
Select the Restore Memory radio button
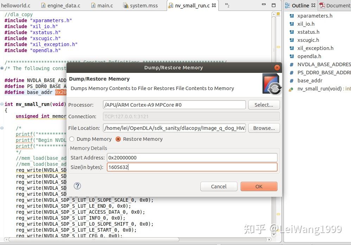(x=118, y=139)
